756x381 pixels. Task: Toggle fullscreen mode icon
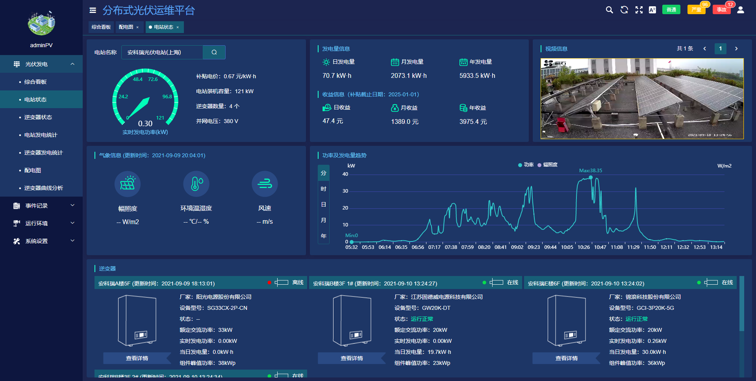click(x=639, y=10)
